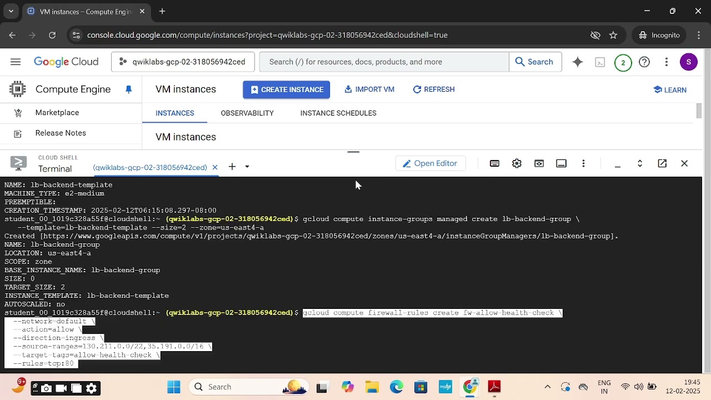Open Marketplace in sidebar

point(57,112)
